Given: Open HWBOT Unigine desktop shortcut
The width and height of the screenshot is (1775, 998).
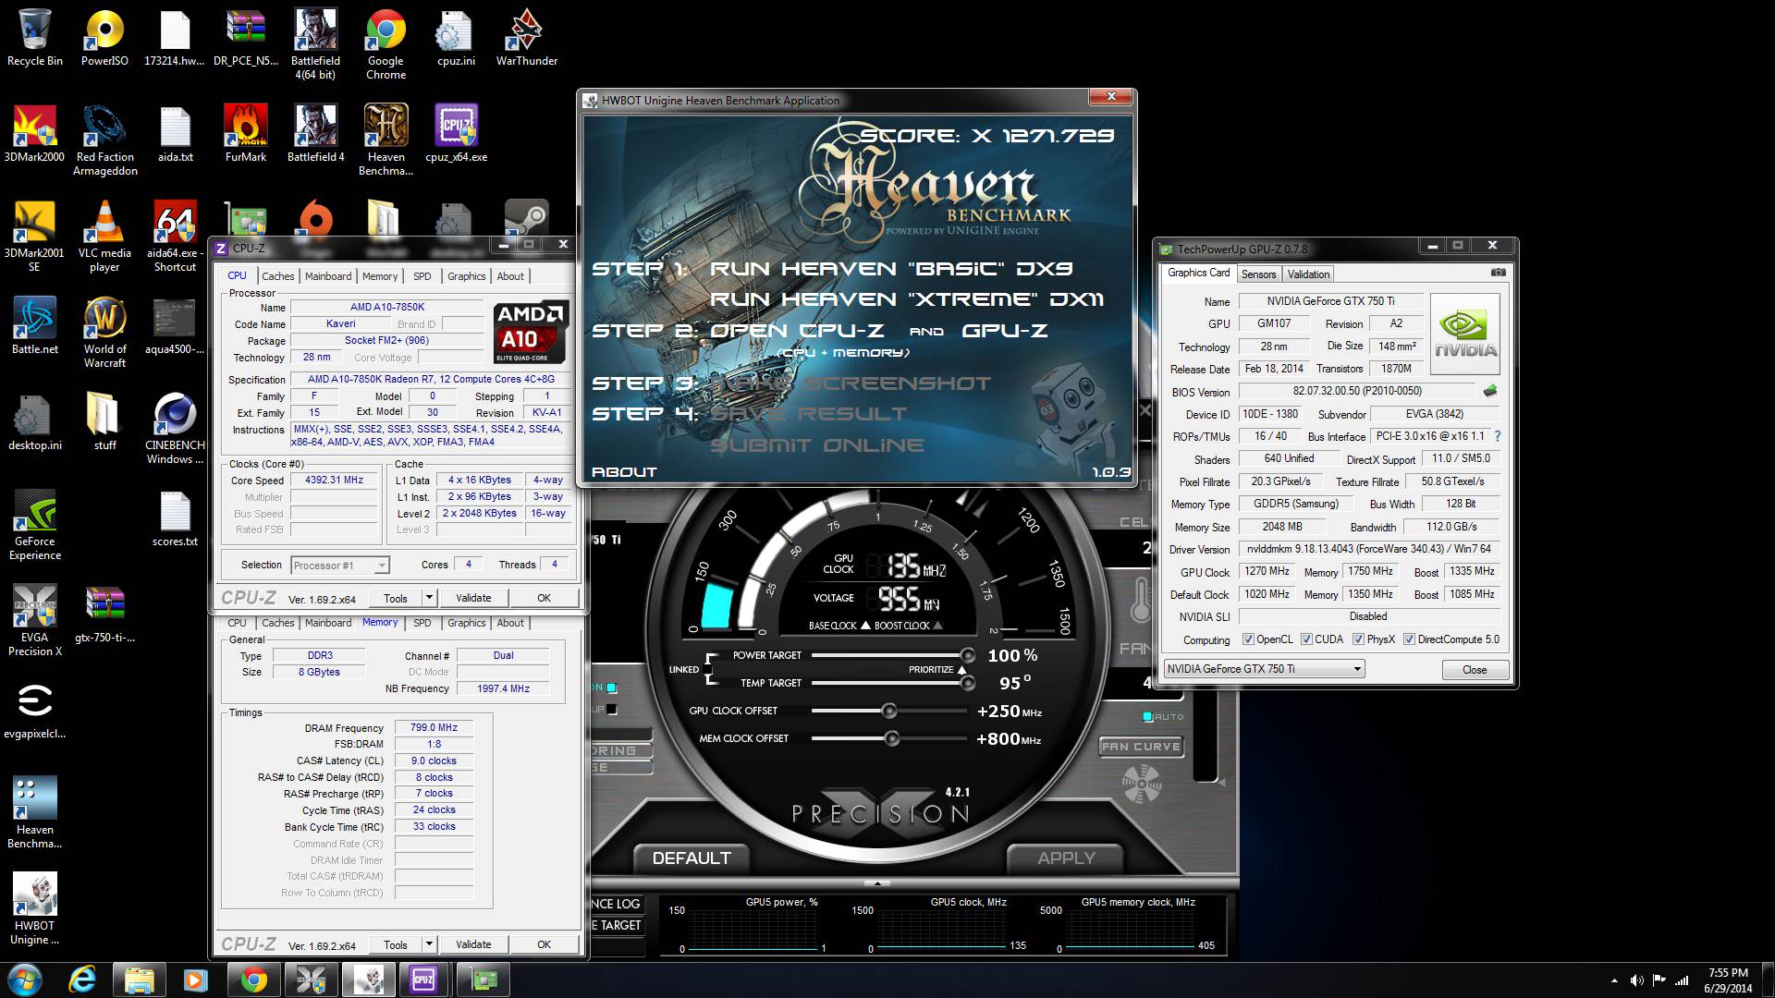Looking at the screenshot, I should 35,909.
